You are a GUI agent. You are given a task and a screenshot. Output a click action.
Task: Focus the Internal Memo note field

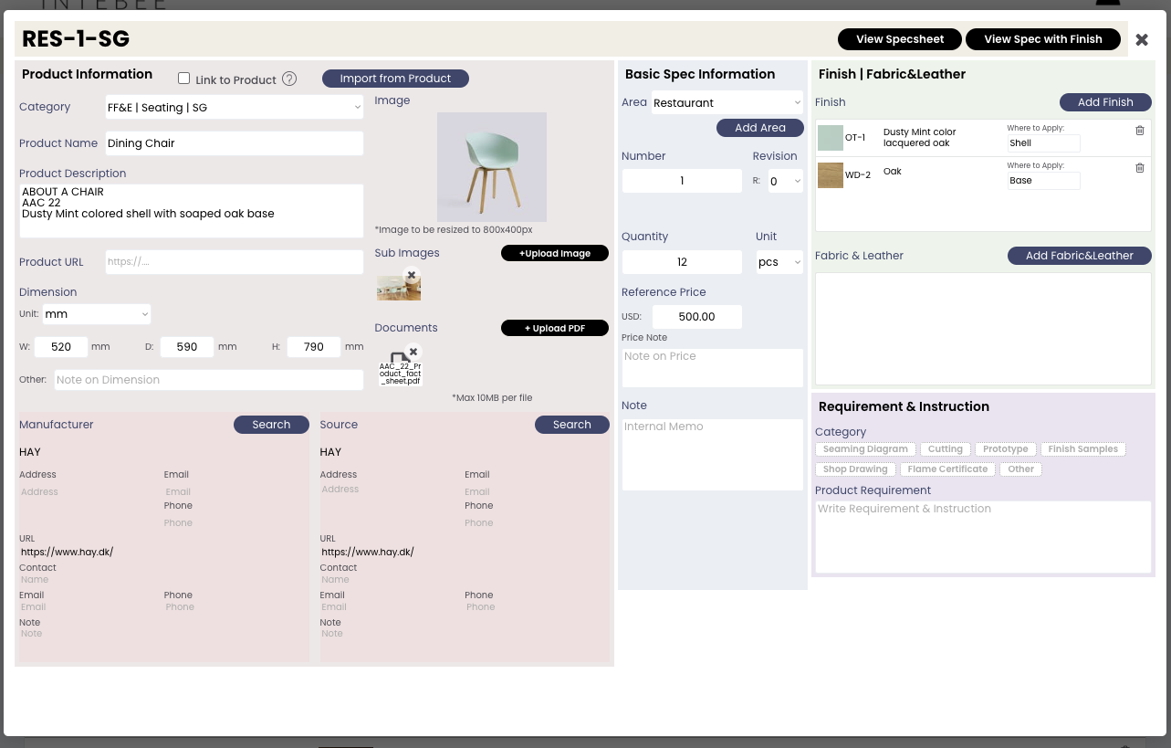[713, 455]
